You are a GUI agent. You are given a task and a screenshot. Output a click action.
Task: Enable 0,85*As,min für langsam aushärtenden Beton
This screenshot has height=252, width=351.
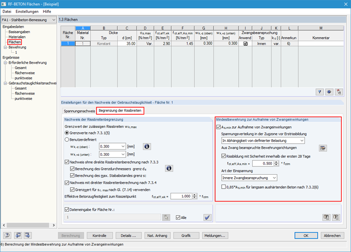pos(224,187)
